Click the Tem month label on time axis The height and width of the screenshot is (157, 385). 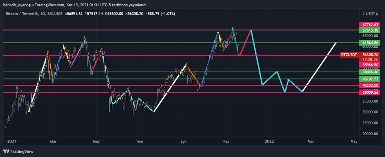click(139, 141)
